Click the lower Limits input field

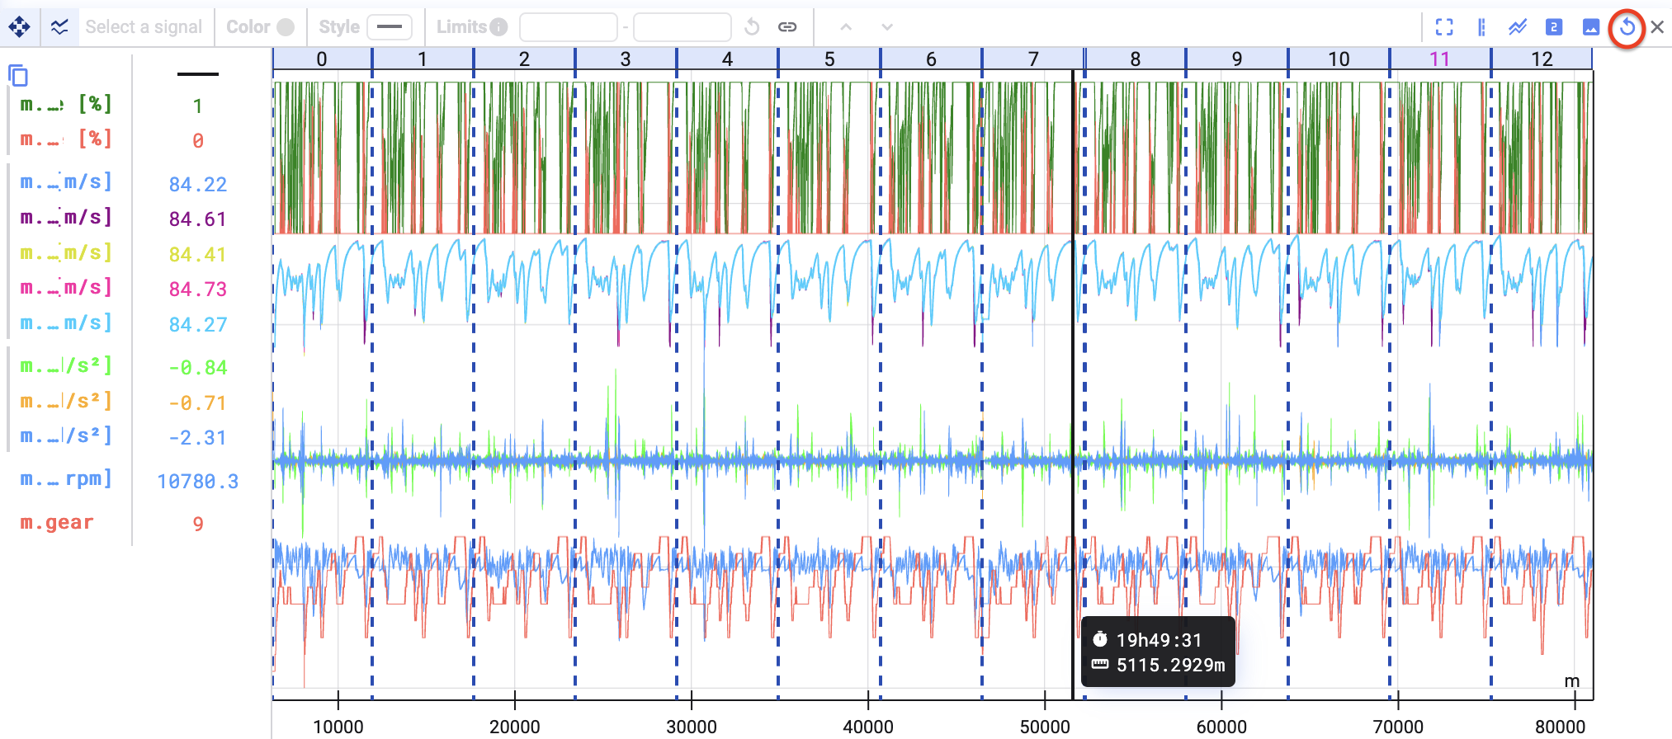pos(568,27)
